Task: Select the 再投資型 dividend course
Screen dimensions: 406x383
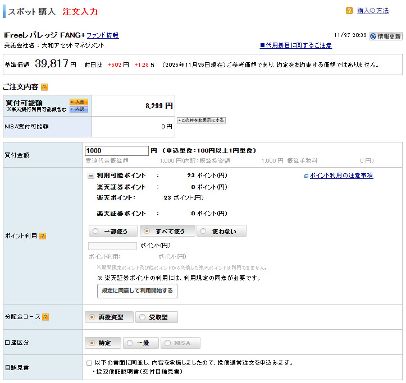Action: (109, 317)
